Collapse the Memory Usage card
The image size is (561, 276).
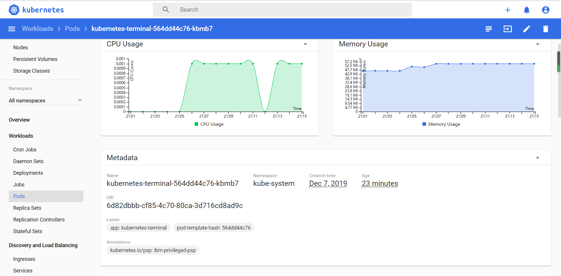coord(538,44)
